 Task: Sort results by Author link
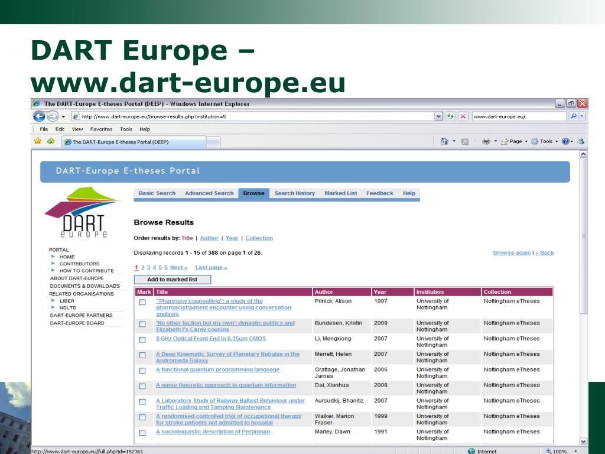coord(209,238)
